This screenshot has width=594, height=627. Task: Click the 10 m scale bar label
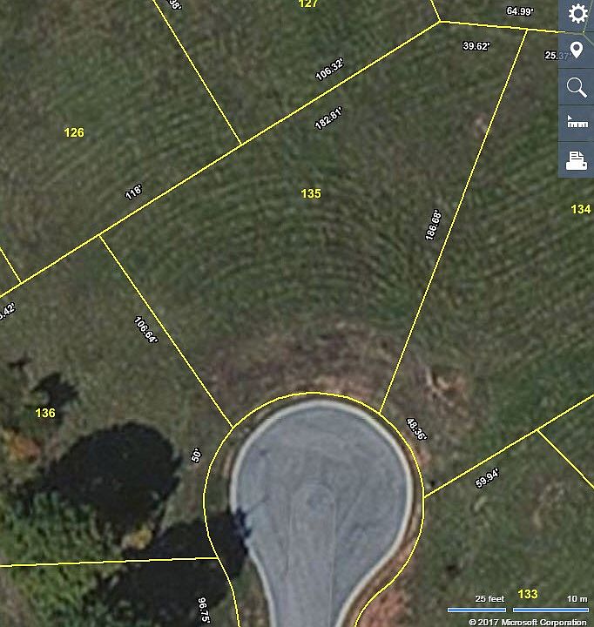577,598
